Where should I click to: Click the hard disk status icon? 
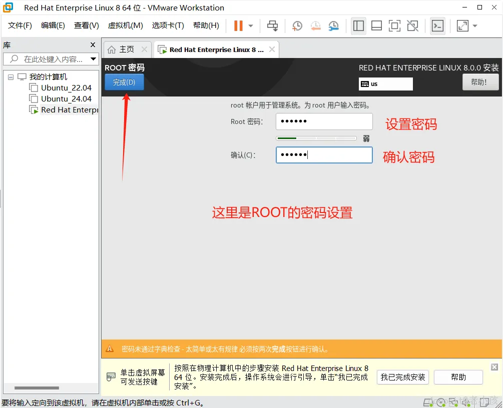click(x=427, y=401)
